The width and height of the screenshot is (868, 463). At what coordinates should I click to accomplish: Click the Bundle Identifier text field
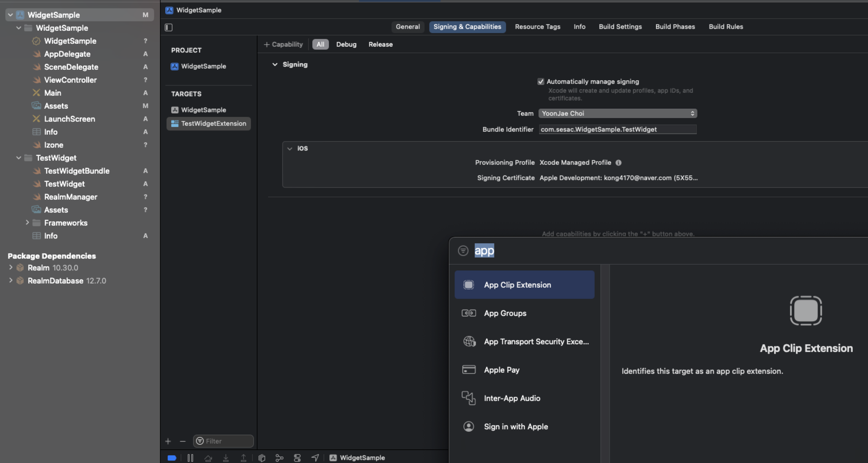617,129
